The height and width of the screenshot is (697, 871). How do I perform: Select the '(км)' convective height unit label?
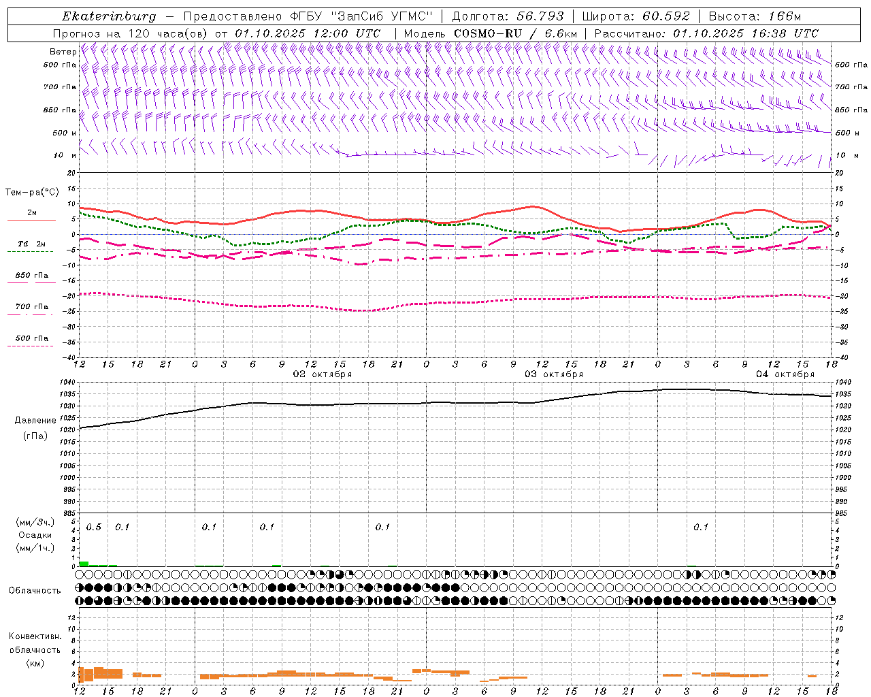pyautogui.click(x=35, y=663)
